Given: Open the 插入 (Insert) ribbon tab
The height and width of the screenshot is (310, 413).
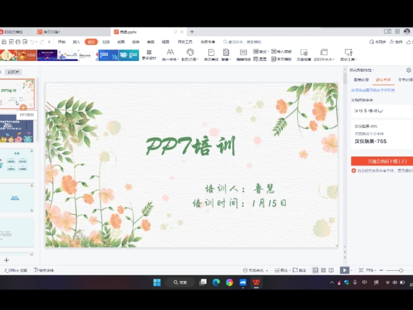Looking at the screenshot, I should (x=76, y=42).
